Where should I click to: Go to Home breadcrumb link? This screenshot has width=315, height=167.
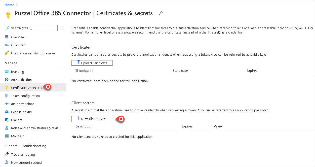click(9, 5)
